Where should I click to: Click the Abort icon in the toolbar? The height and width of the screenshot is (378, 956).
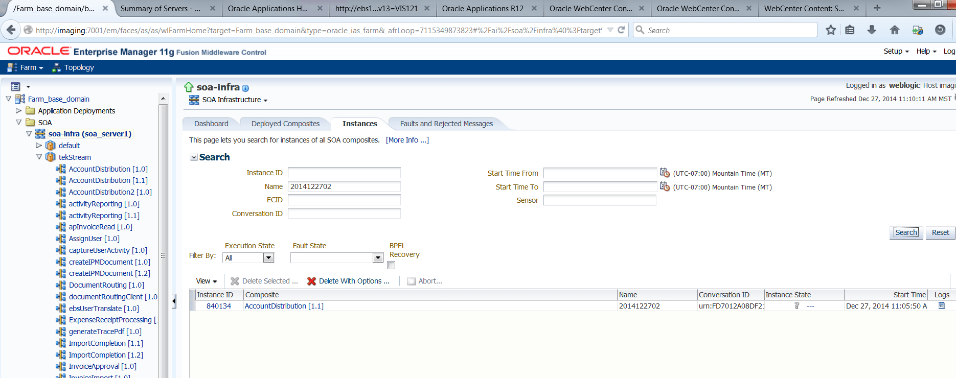click(x=412, y=281)
